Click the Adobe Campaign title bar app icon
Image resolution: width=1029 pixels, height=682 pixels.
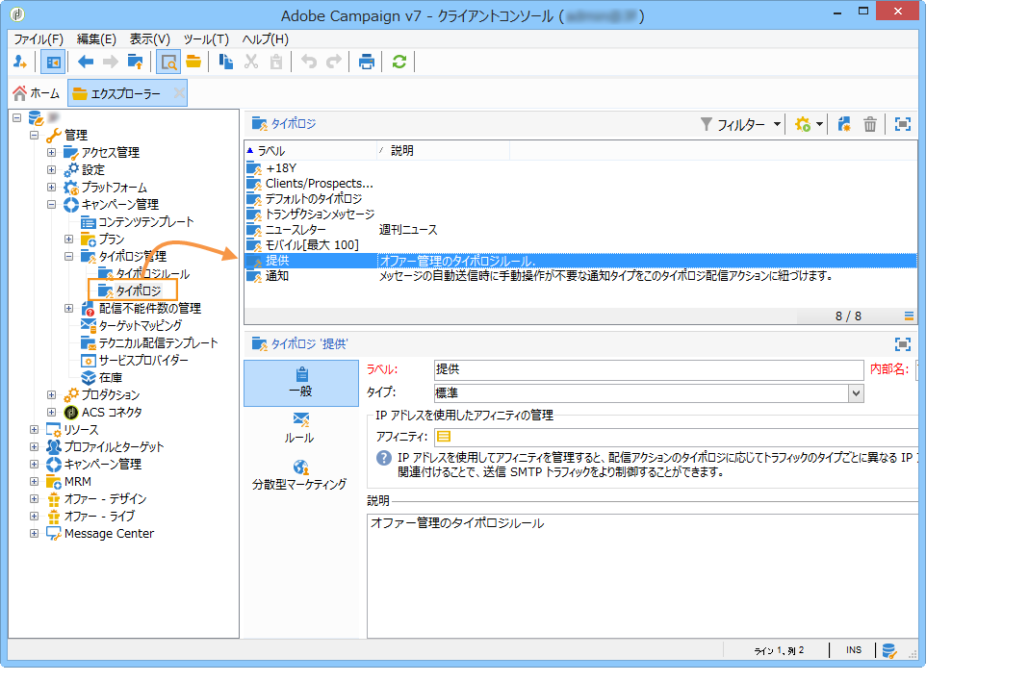[x=17, y=13]
